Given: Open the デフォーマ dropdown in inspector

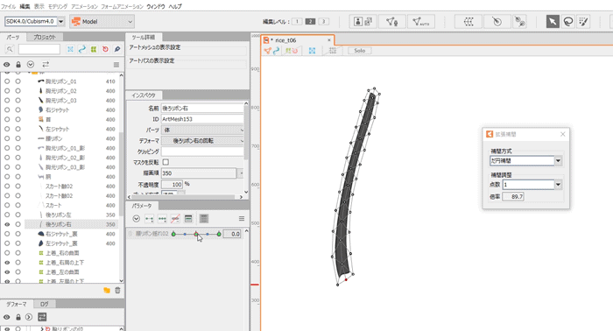Looking at the screenshot, I should (x=202, y=141).
